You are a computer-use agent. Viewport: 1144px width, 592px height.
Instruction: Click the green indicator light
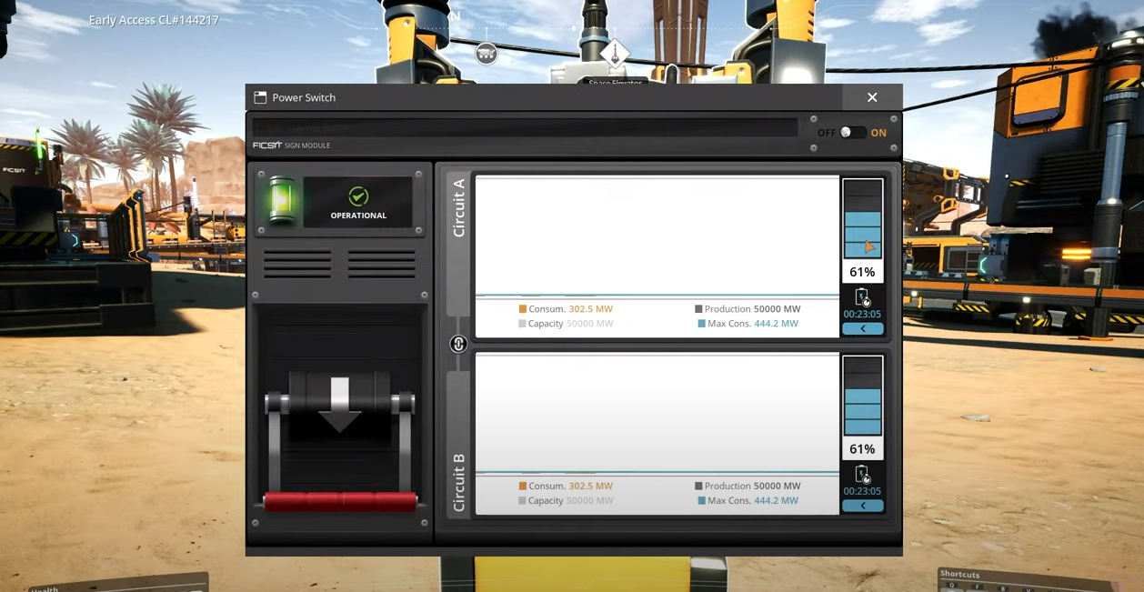282,200
